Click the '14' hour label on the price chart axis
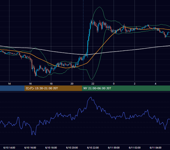Viewport: 170px width, 150px height. pyautogui.click(x=9, y=84)
